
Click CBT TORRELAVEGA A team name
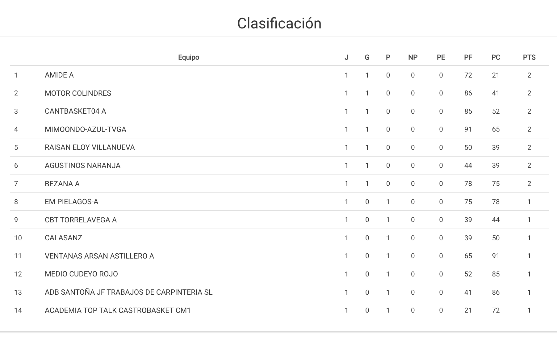[81, 220]
